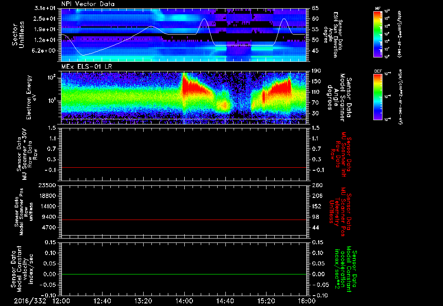
Task: Click the 152 telemetry position tick
Action: pyautogui.click(x=317, y=206)
